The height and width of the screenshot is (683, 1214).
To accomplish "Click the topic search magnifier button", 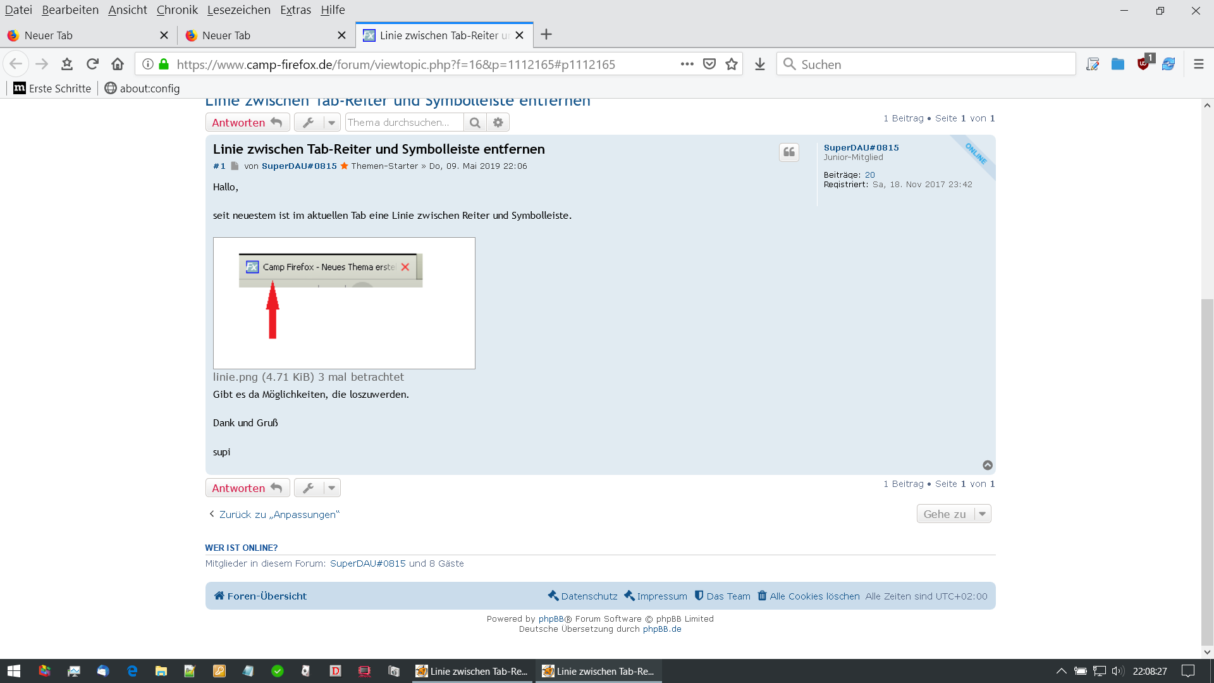I will pos(475,123).
